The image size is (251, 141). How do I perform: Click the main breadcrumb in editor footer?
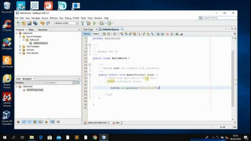[117, 123]
